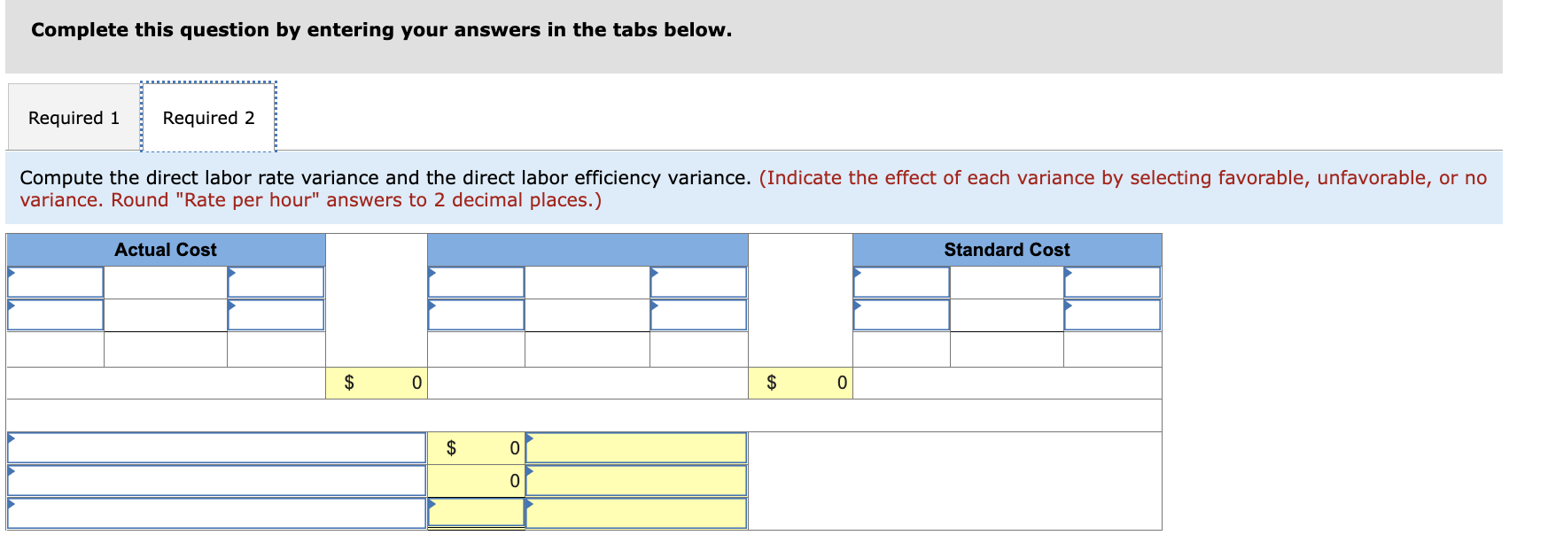Open the middle yellow variance effect dropdown
The height and width of the screenshot is (543, 1548).
(x=636, y=481)
